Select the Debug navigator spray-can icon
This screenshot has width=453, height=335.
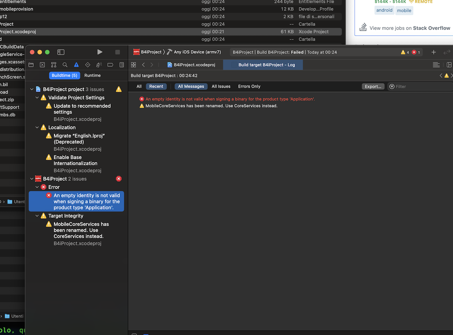[x=99, y=65]
